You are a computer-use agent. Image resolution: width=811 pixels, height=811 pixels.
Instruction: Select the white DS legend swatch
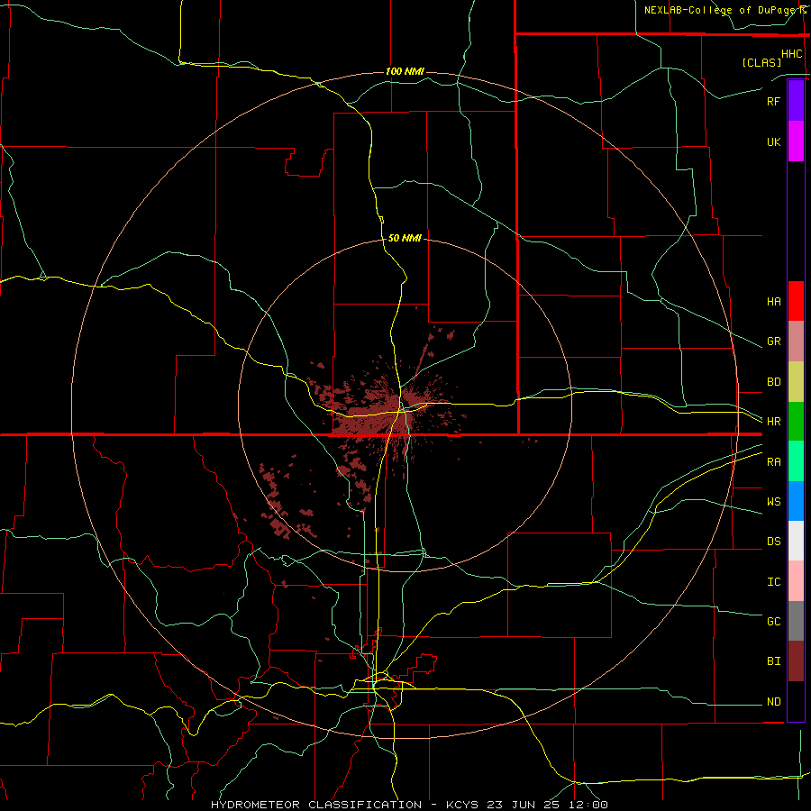(x=796, y=541)
